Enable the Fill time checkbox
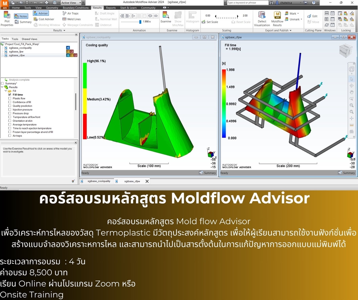Viewport: 358px width, 300px height. [x=9, y=95]
